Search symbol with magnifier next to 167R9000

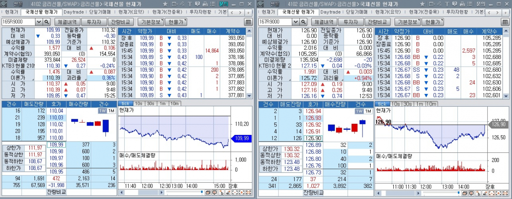pos(303,22)
